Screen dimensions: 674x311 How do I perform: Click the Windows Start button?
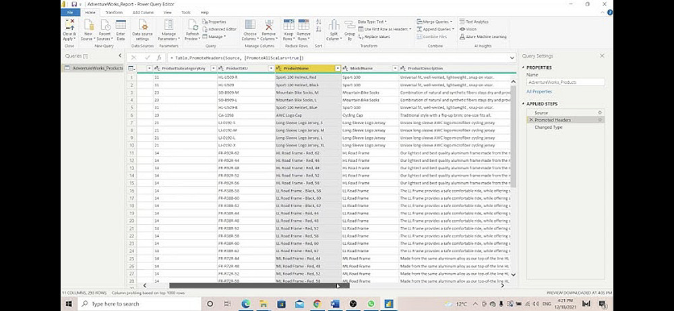click(69, 304)
